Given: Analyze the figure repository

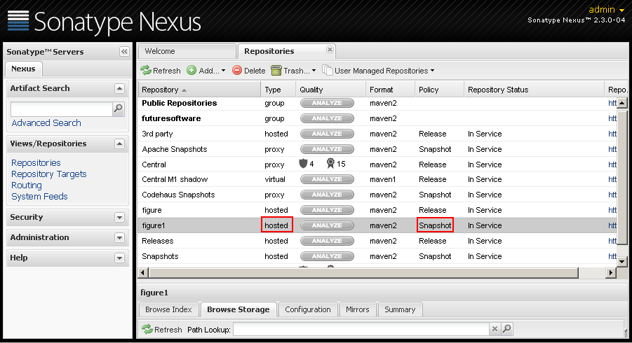Looking at the screenshot, I should click(x=327, y=210).
